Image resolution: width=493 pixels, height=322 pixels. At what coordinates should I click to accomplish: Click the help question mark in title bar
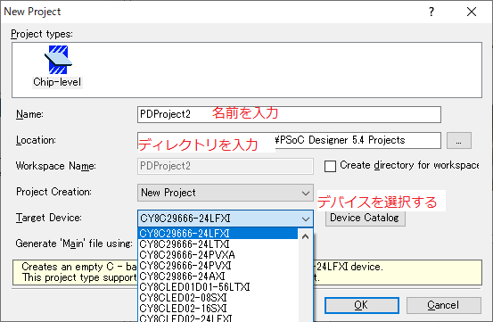click(431, 12)
